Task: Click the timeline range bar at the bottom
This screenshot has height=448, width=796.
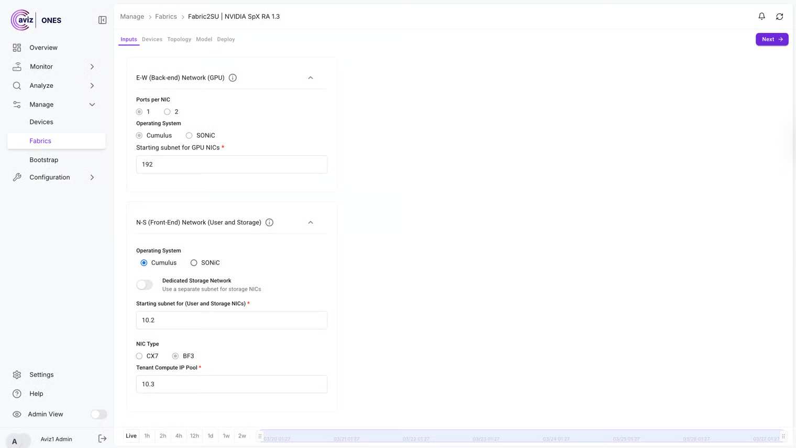Action: (x=521, y=435)
